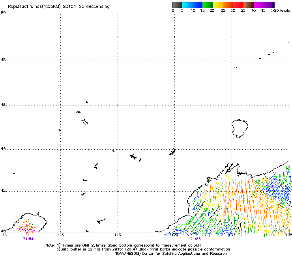This screenshot has height=256, width=292.
Task: Click the 'Times are GMT' note line
Action: pyautogui.click(x=123, y=245)
